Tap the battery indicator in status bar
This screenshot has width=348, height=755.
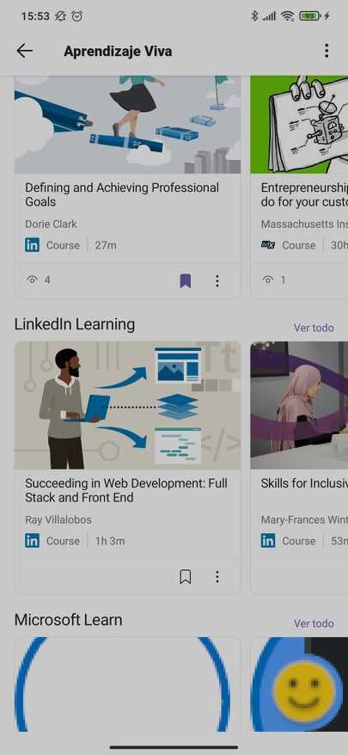point(310,15)
